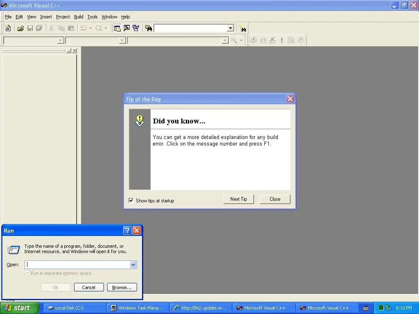Open the Edit menu
The width and height of the screenshot is (419, 314).
[19, 17]
